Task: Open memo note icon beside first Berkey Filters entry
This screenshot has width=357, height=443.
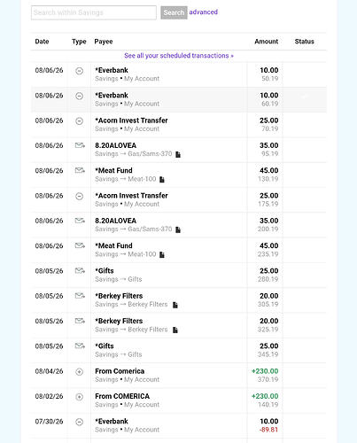Action: pyautogui.click(x=175, y=305)
